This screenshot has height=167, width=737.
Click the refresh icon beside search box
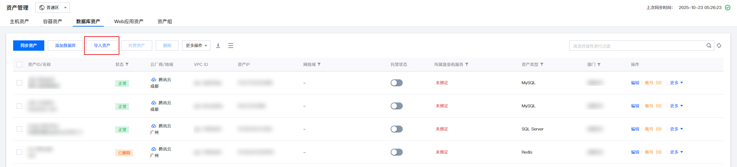pyautogui.click(x=719, y=46)
